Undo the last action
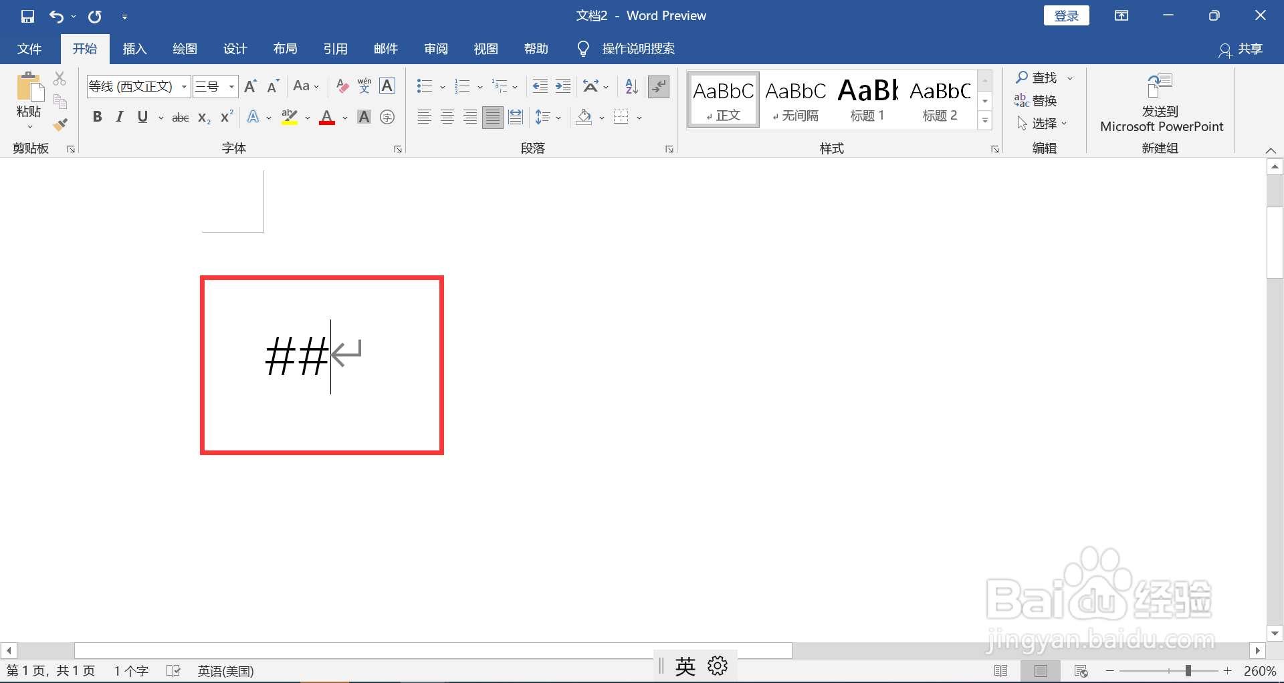The height and width of the screenshot is (683, 1284). (x=56, y=16)
